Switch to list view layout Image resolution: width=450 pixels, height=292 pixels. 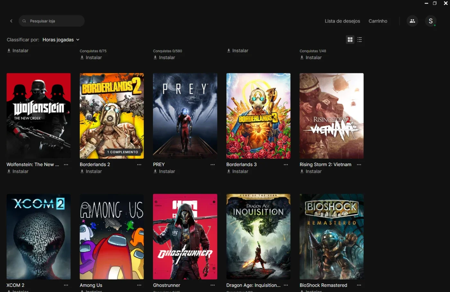[360, 40]
